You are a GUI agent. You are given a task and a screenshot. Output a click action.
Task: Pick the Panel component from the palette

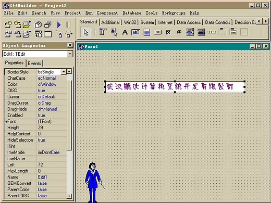244,32
